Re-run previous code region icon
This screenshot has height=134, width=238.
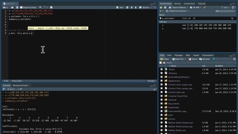127,7
